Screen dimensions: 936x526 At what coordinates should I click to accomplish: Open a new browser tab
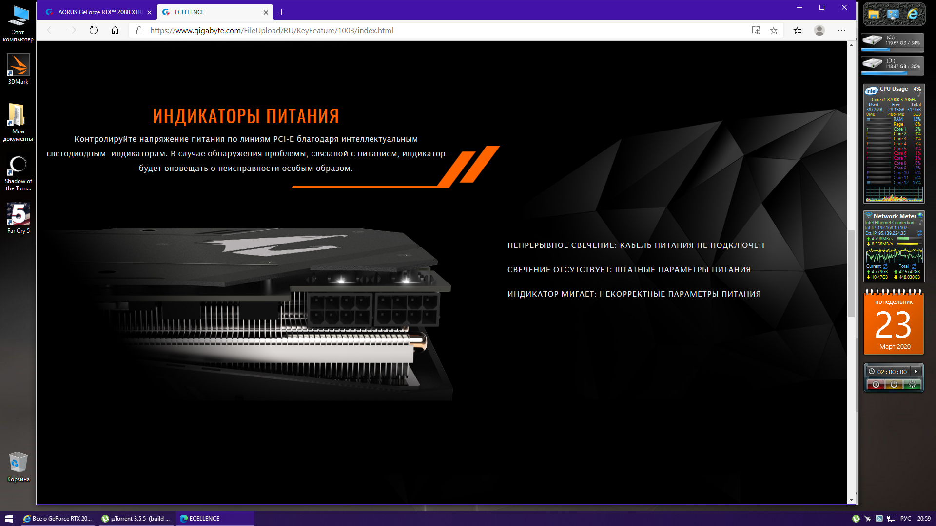281,12
